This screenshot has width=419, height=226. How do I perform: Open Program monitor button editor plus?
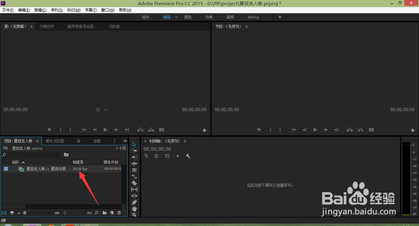pos(413,130)
